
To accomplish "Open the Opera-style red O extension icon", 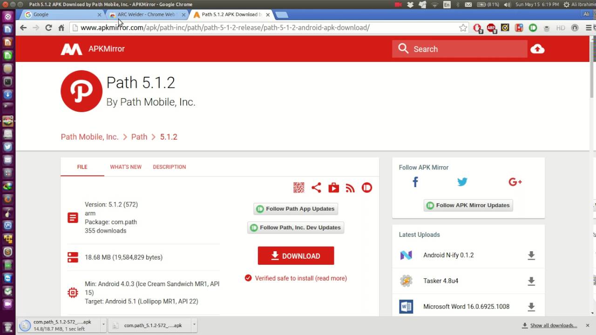I will pyautogui.click(x=477, y=28).
